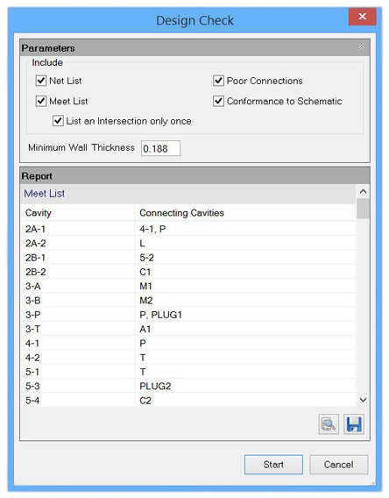
Task: Click the report scrollbar up arrow
Action: (363, 191)
